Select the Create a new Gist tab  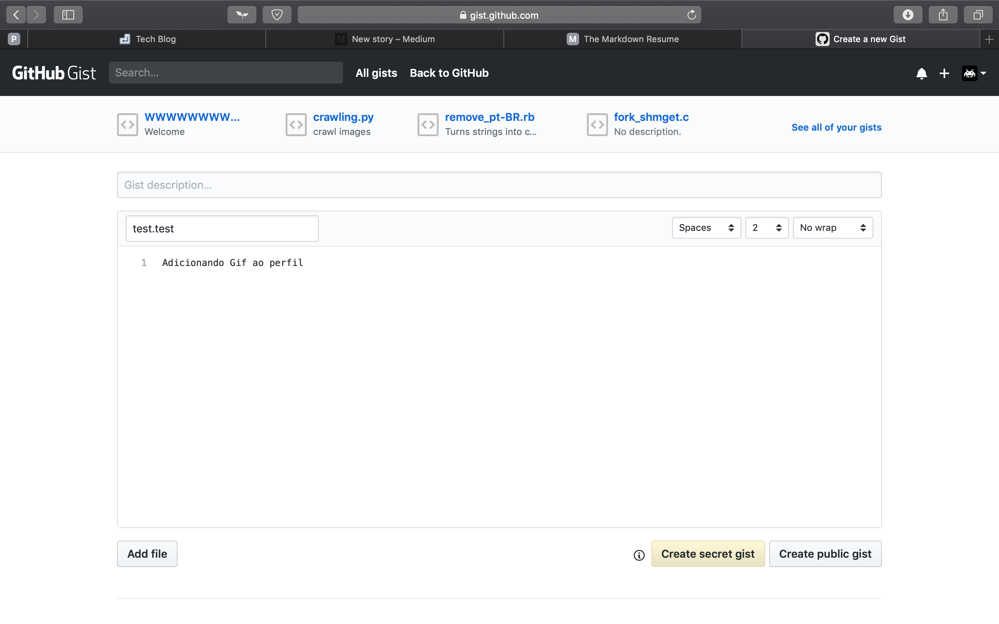click(x=861, y=39)
